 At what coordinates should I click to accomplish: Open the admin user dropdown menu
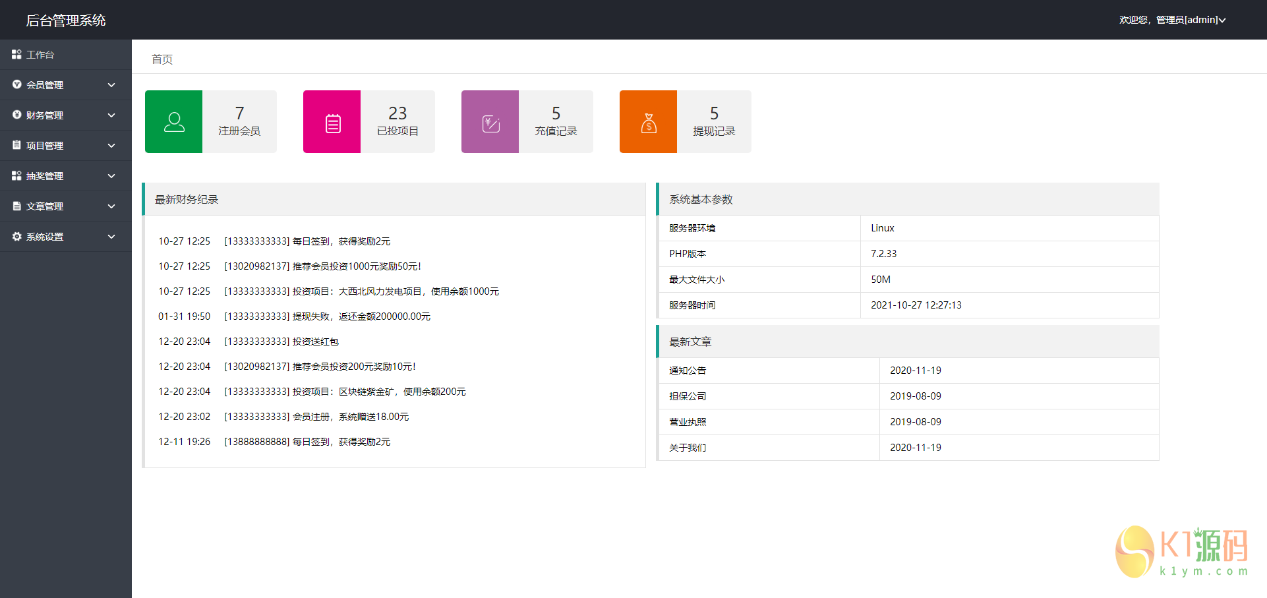[x=1172, y=20]
